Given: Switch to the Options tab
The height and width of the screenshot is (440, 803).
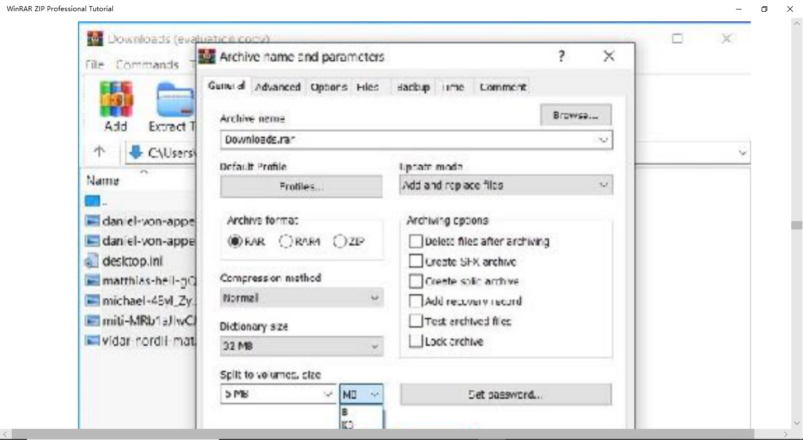Looking at the screenshot, I should pos(329,87).
